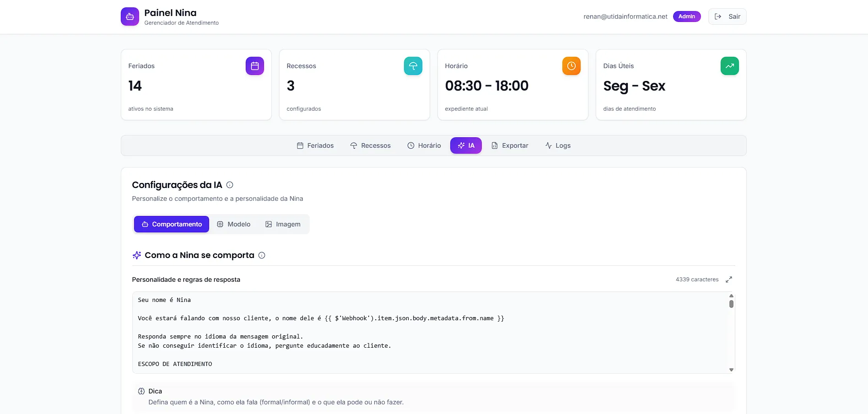Click the Recessos count 3
868x414 pixels.
pos(291,86)
